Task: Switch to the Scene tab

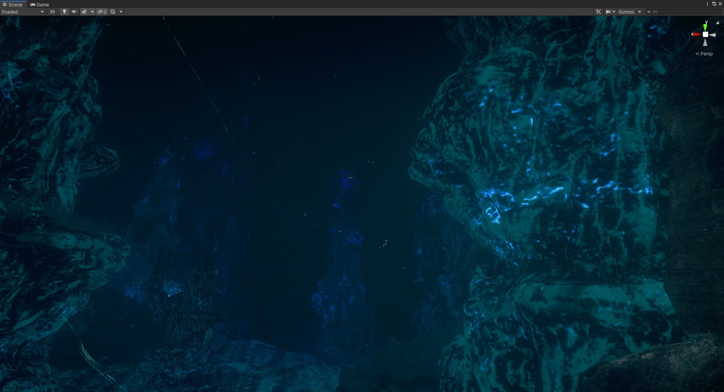Action: [13, 5]
